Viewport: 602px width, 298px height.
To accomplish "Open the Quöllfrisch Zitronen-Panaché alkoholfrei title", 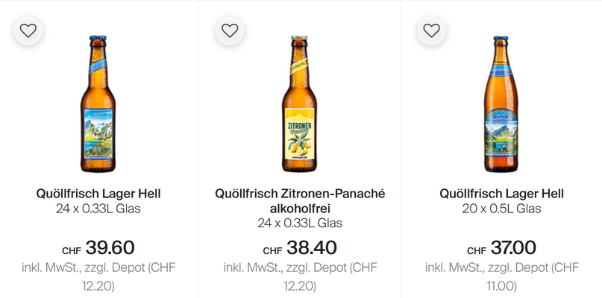I will click(x=300, y=201).
